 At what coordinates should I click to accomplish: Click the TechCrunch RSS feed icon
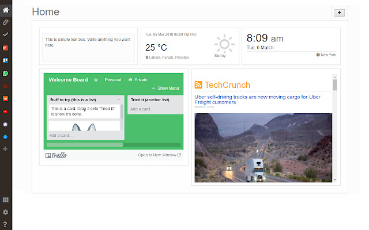(x=198, y=85)
